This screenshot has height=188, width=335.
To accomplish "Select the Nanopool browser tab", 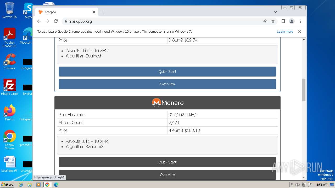I will point(67,12).
